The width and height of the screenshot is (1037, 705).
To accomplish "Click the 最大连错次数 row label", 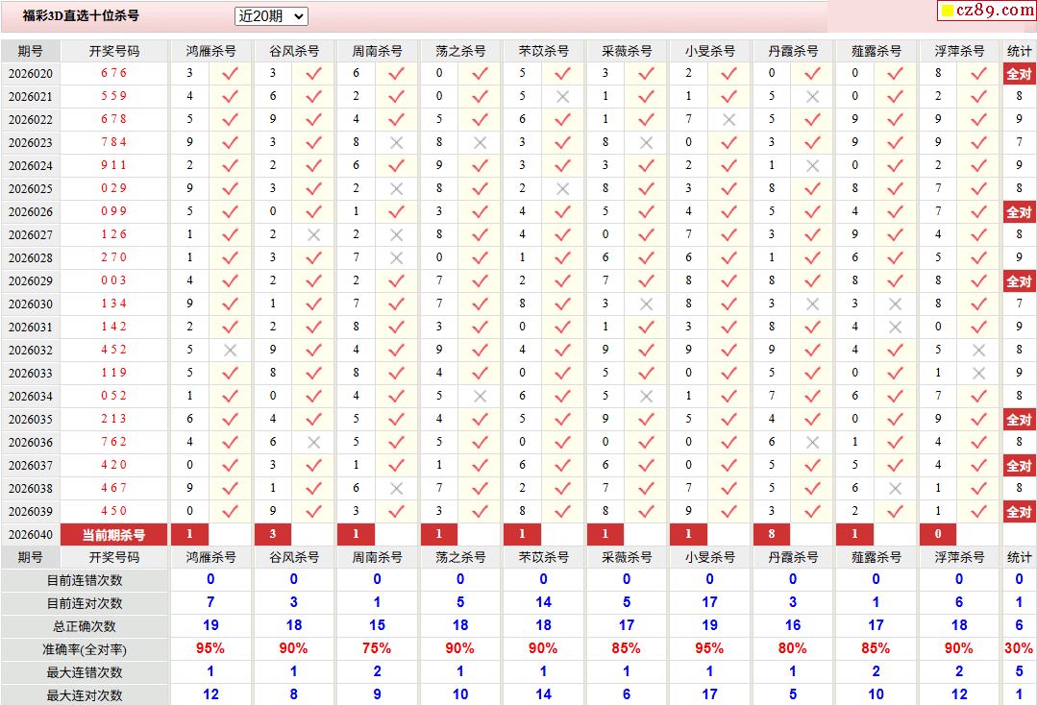I will click(85, 672).
